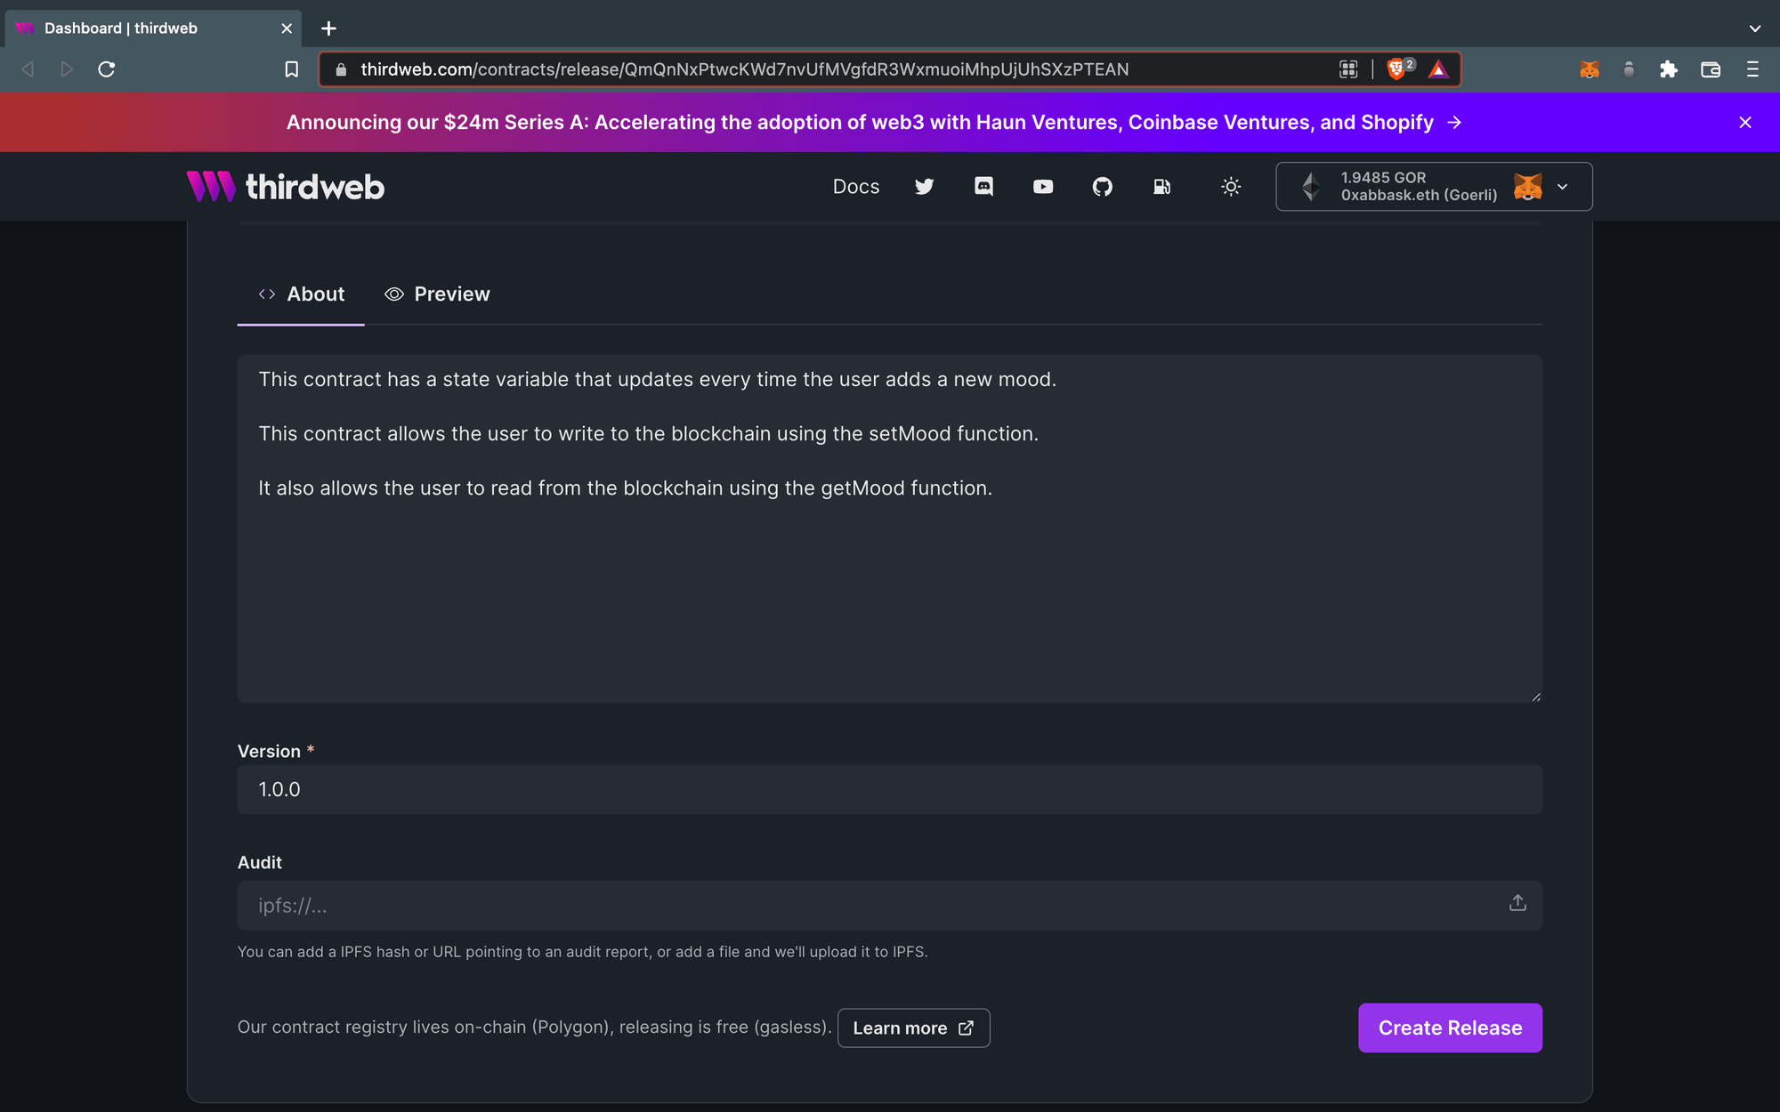Toggle light mode with the sun icon

click(1231, 187)
